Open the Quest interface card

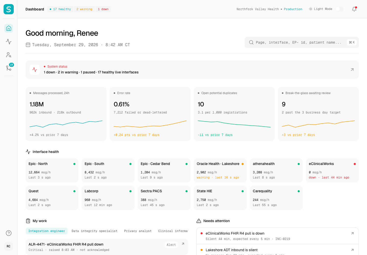pos(52,198)
